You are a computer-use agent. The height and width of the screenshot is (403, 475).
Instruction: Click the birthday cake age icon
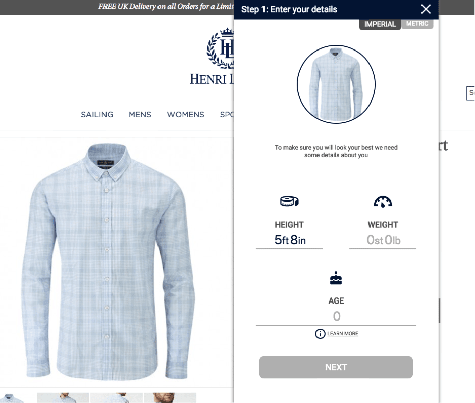[336, 278]
